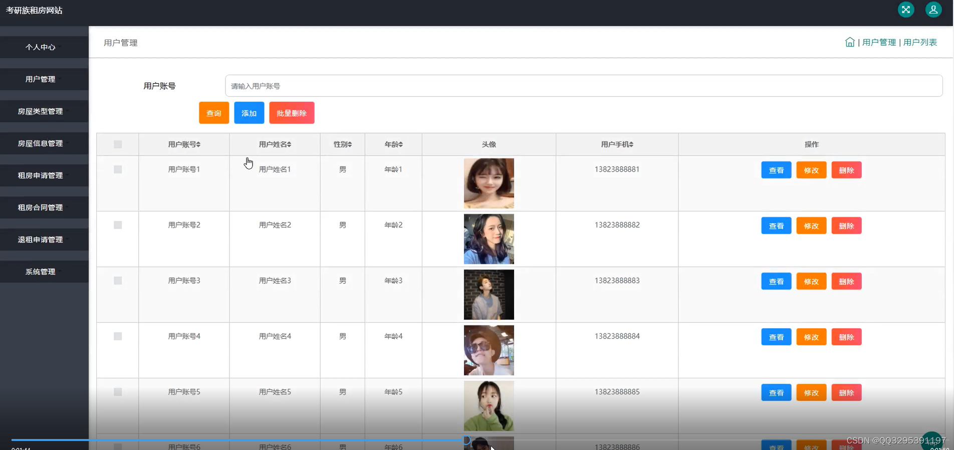954x450 pixels.
Task: Sort by 年龄 column arrows
Action: tap(400, 145)
